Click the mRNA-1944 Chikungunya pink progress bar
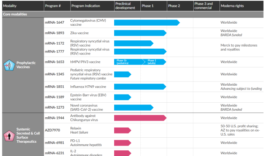Viewport: 267px width, 156px height. tap(140, 118)
